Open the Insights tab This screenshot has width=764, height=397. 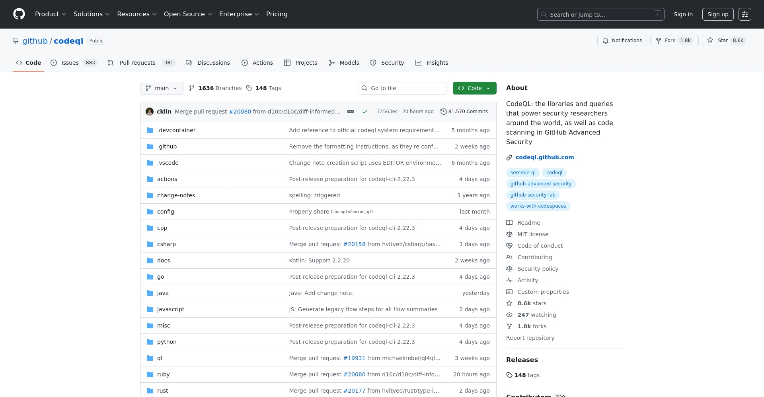[432, 63]
